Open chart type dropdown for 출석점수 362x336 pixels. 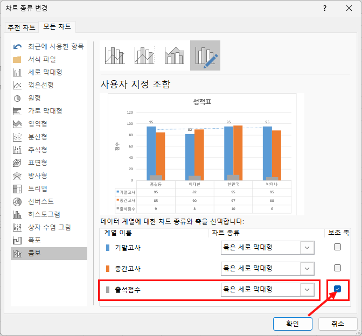307,290
